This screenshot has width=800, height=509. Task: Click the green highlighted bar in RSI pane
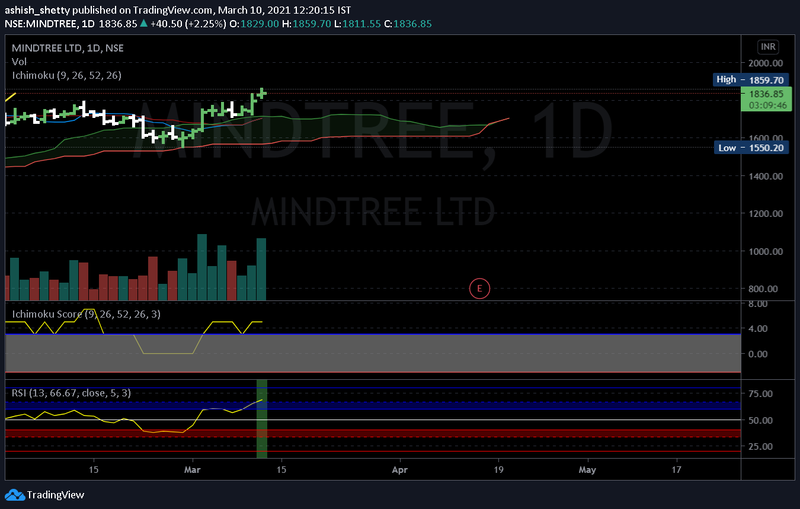[261, 419]
